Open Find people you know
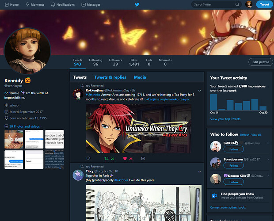The height and width of the screenshot is (221, 274). [237, 194]
